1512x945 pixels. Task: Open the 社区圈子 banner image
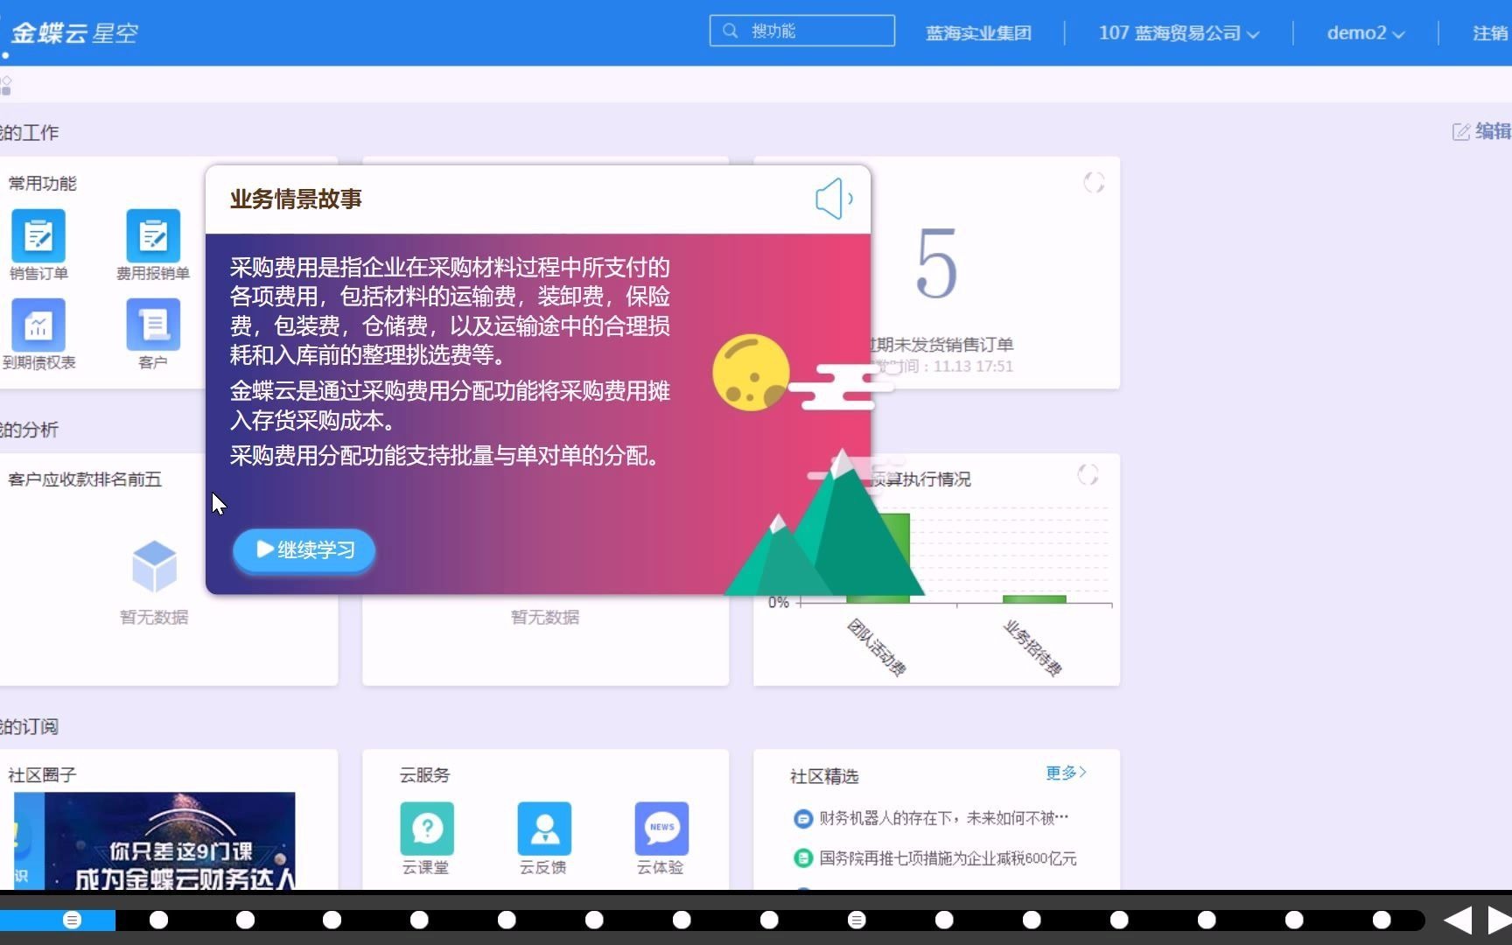pyautogui.click(x=155, y=841)
